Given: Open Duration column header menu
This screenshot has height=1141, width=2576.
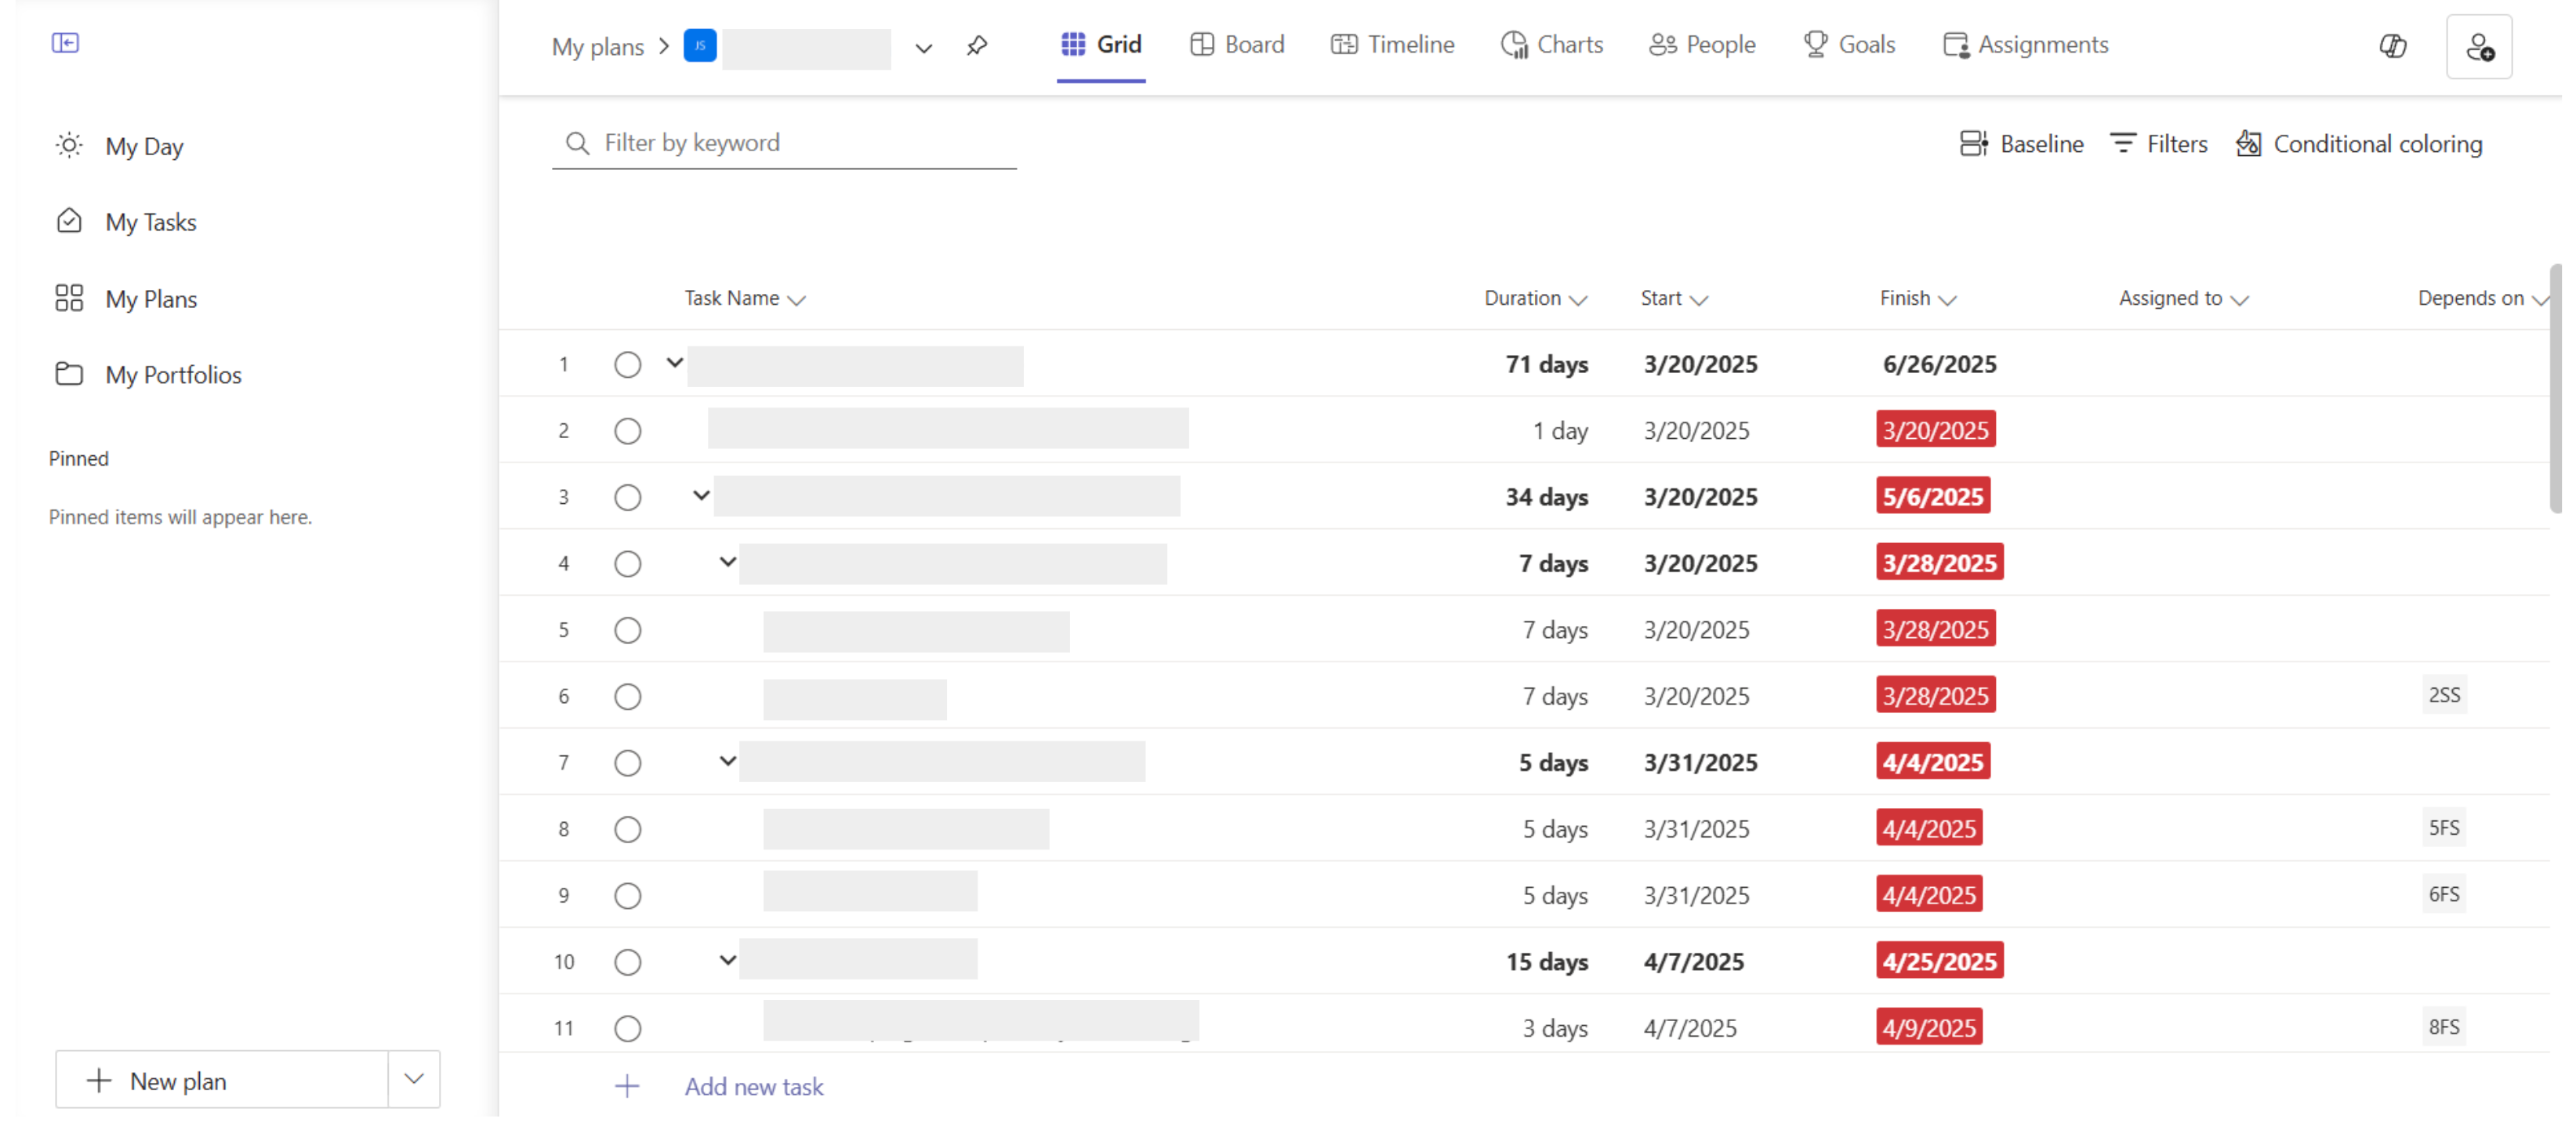Looking at the screenshot, I should click(1535, 298).
